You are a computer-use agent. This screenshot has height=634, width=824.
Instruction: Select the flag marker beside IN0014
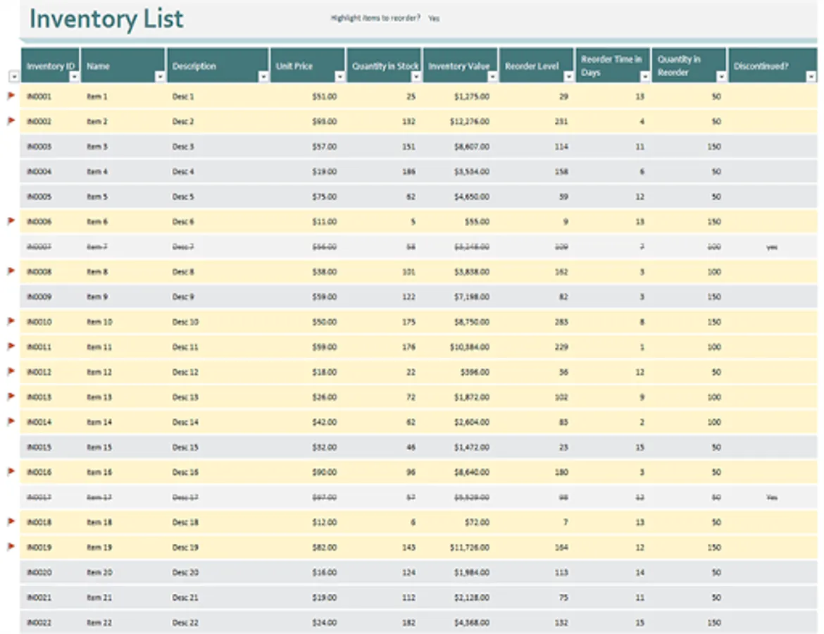(11, 421)
